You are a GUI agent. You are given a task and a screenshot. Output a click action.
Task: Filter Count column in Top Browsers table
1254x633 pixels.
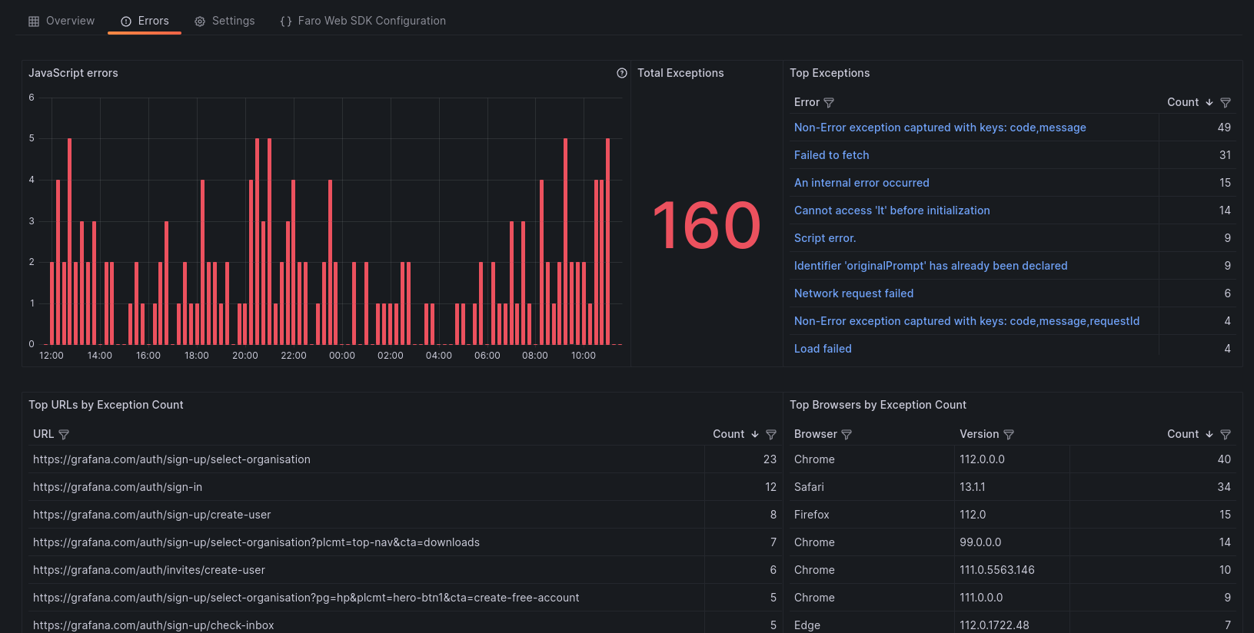pos(1226,434)
